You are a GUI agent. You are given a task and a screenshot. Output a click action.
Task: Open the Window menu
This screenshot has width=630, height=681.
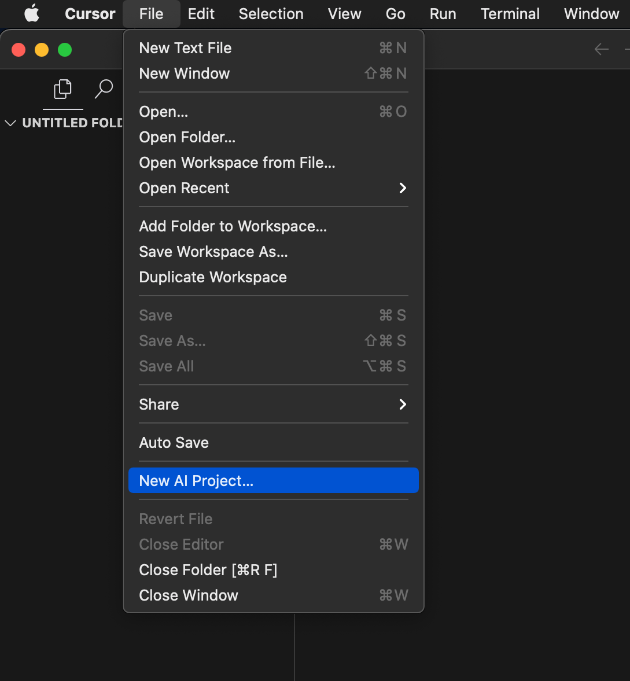click(591, 14)
